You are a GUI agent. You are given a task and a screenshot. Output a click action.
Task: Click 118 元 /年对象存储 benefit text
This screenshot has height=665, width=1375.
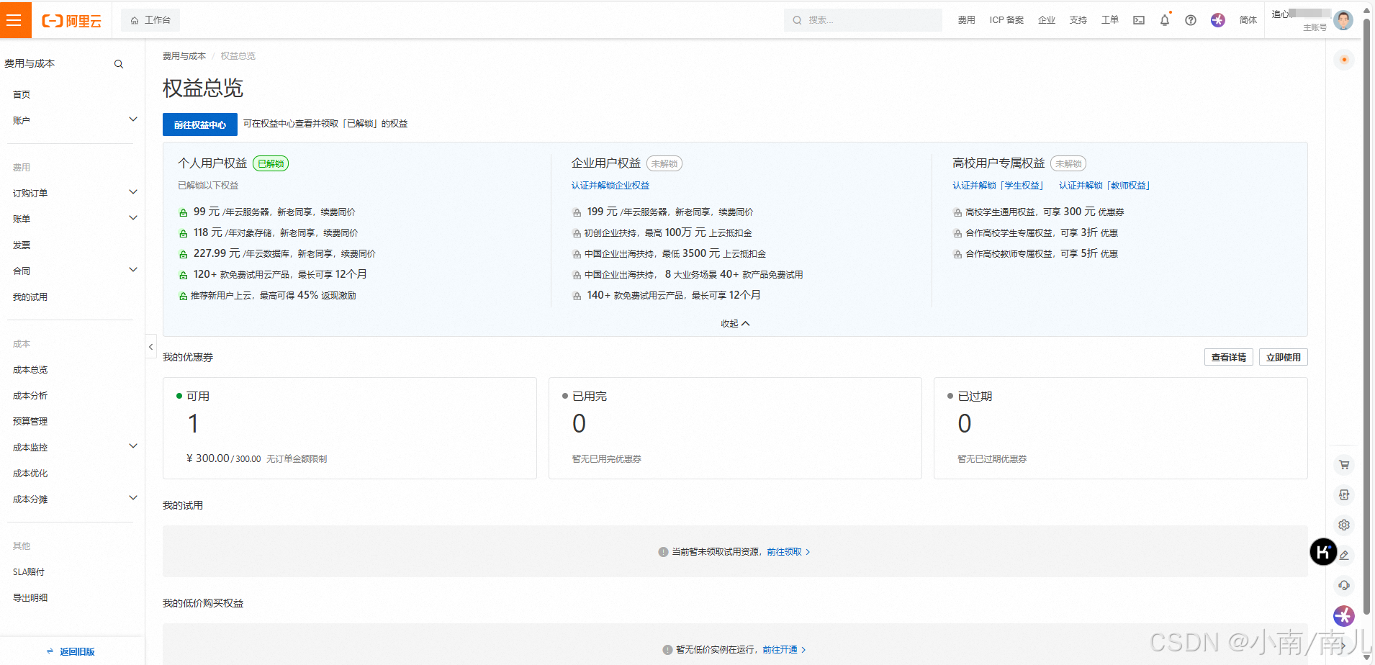(276, 233)
